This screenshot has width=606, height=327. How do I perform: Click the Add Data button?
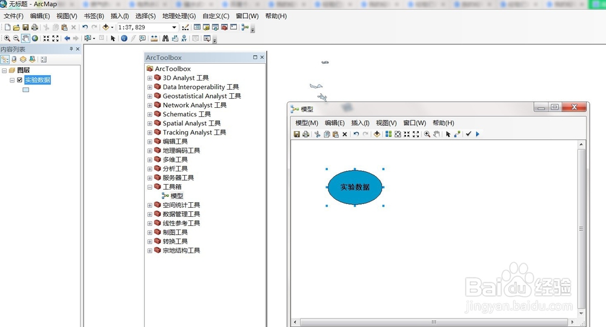[x=105, y=27]
